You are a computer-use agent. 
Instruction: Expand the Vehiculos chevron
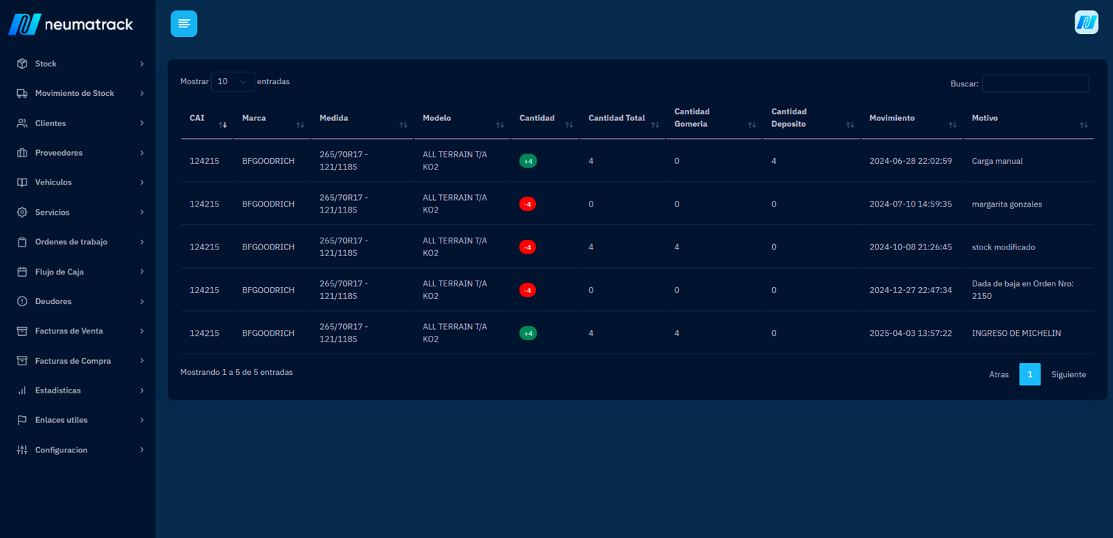tap(142, 182)
